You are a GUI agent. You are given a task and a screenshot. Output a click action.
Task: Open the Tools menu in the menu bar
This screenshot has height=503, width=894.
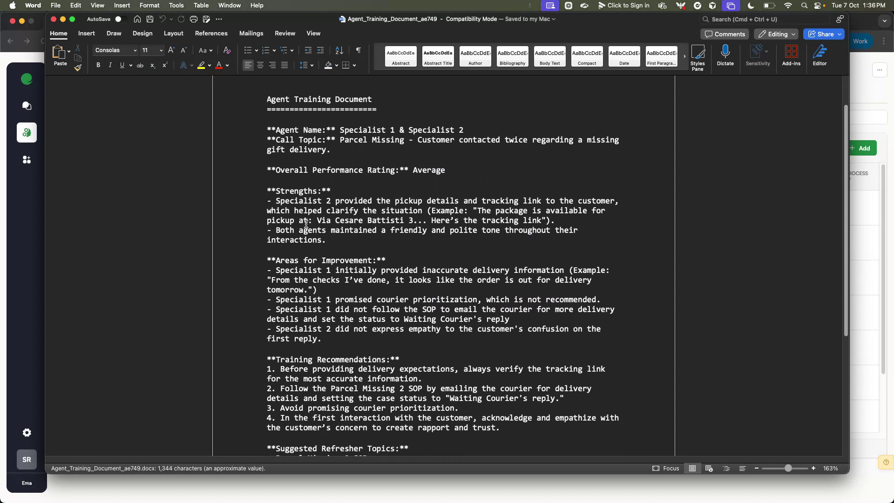tap(176, 5)
